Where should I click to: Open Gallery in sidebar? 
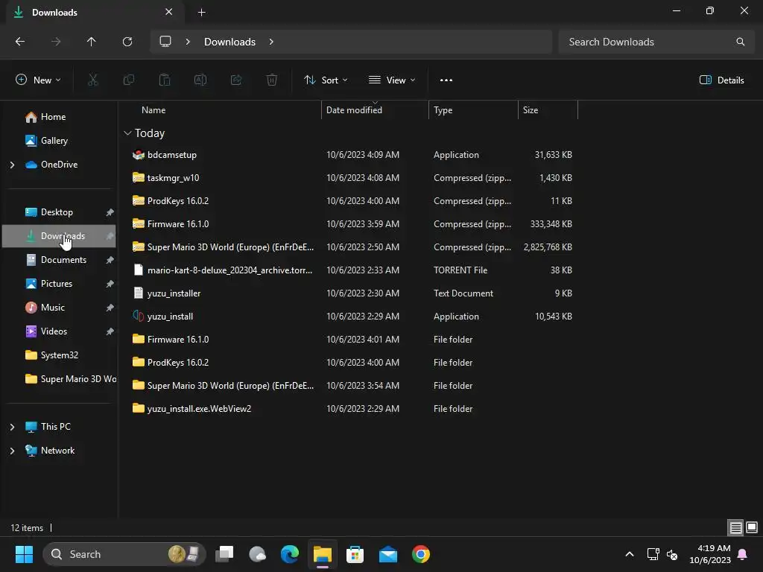[x=54, y=141]
